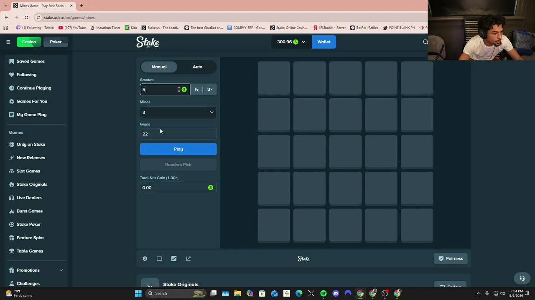Open the Chrome apps grid icon
The image size is (535, 300).
point(5,28)
